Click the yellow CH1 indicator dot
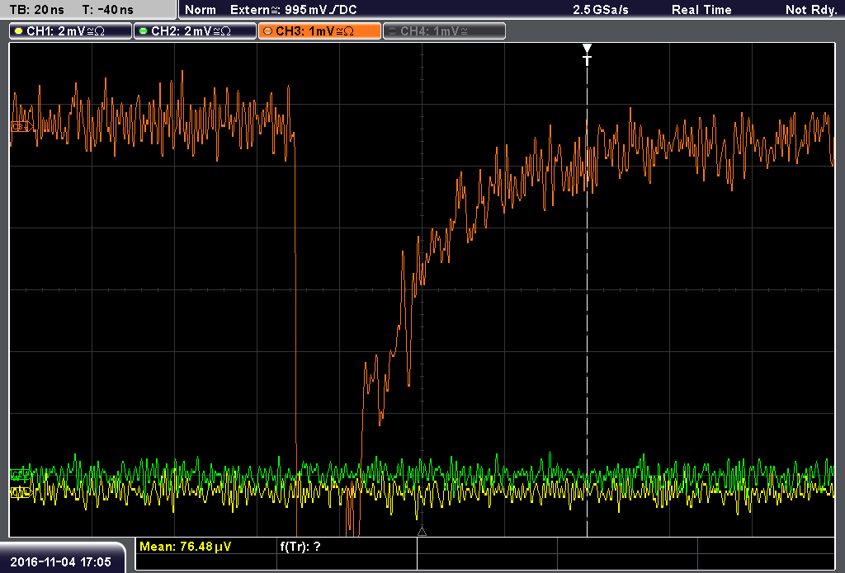The width and height of the screenshot is (845, 573). click(x=19, y=31)
